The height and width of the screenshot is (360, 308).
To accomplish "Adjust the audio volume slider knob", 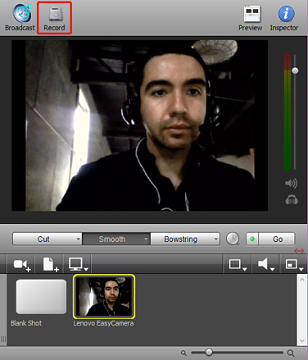I will [x=295, y=71].
